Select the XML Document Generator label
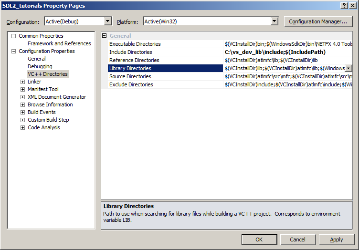 [x=57, y=97]
